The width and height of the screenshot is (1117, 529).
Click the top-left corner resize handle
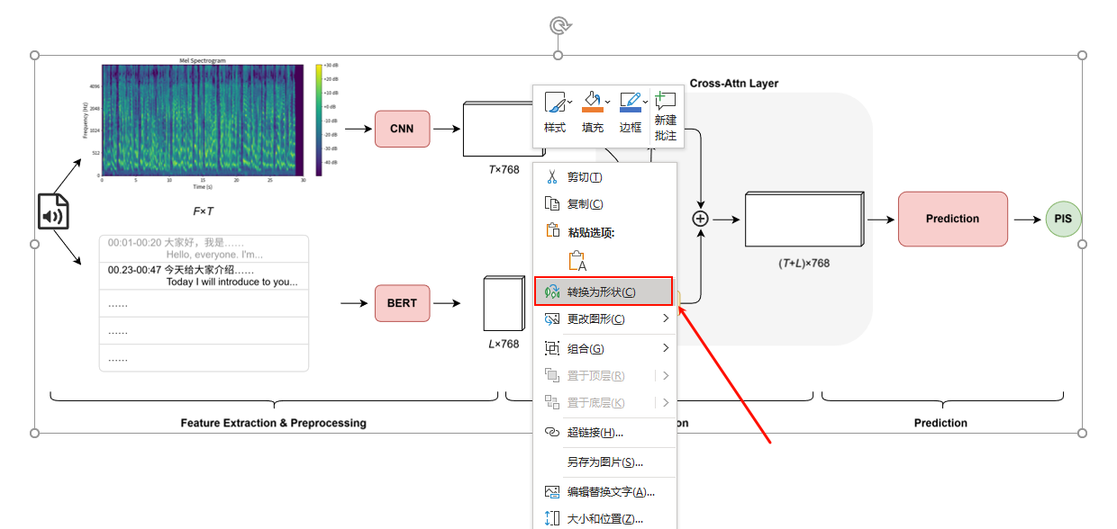tap(35, 56)
